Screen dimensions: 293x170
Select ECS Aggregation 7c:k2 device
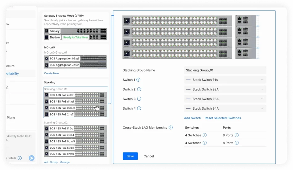tap(76, 65)
